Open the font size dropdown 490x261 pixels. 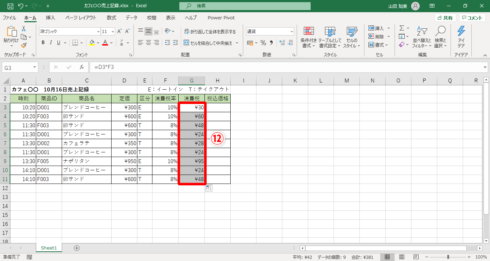pyautogui.click(x=113, y=32)
